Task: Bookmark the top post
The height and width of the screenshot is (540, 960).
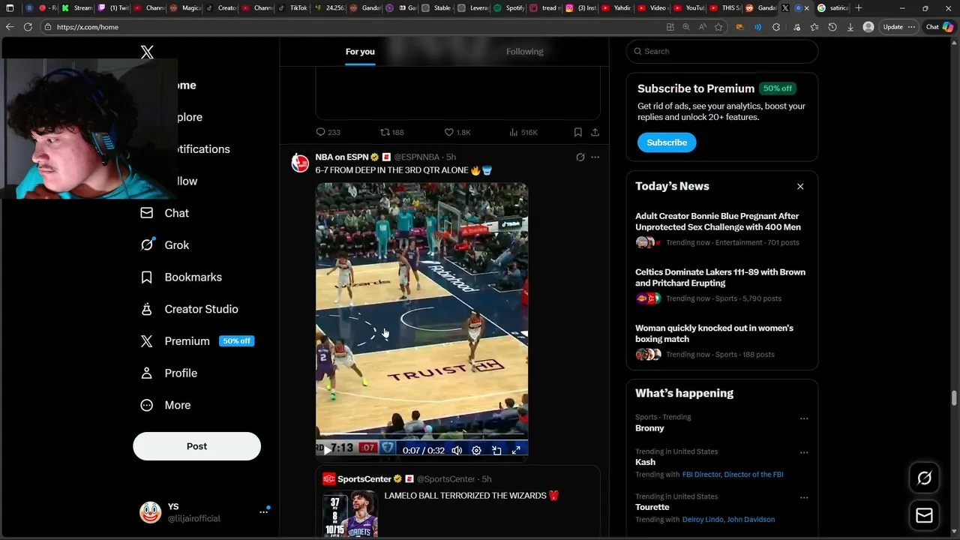Action: (x=577, y=132)
